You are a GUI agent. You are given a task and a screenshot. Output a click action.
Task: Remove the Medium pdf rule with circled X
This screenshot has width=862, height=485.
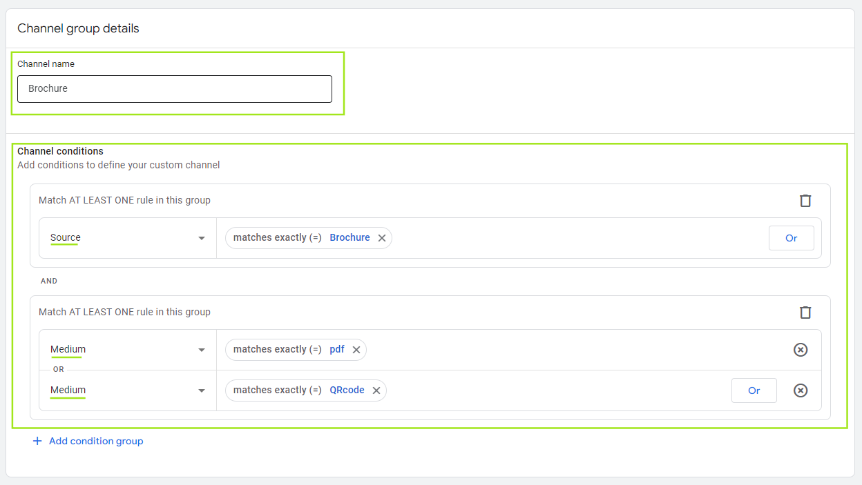pos(801,350)
